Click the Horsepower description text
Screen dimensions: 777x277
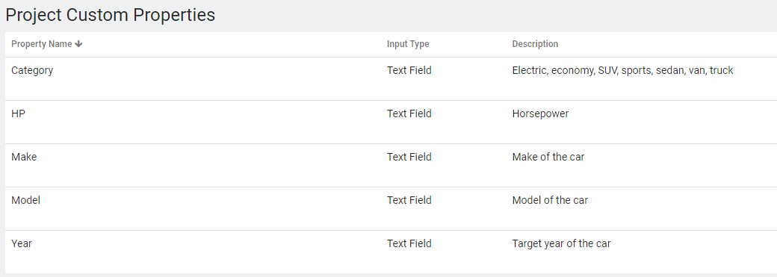tap(541, 114)
